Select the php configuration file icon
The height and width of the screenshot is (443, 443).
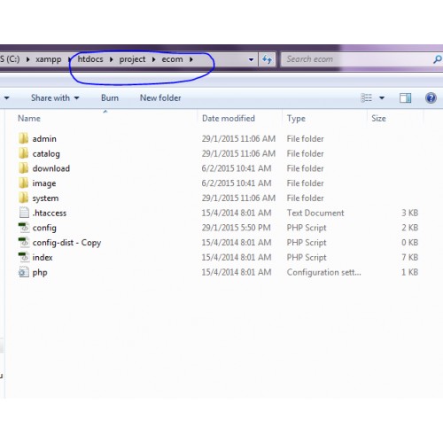pos(24,272)
